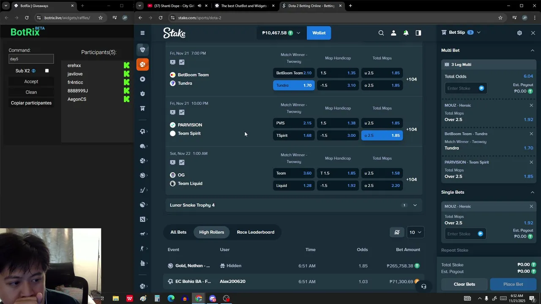Open the search magnifier on Stake
Viewport: 541px width, 304px height.
pyautogui.click(x=381, y=33)
